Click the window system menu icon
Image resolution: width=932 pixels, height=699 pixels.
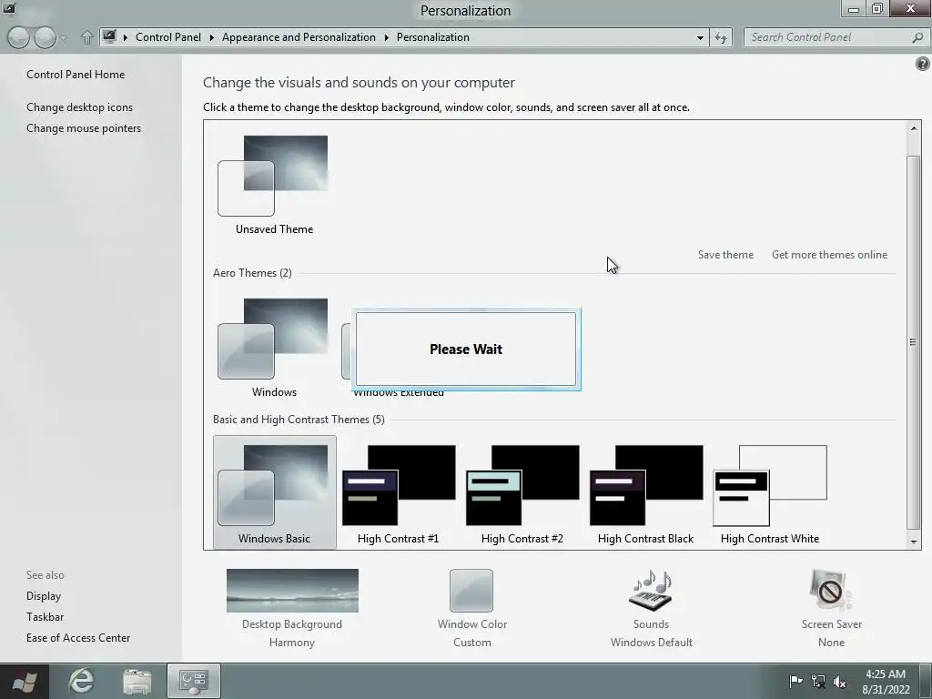click(x=9, y=8)
